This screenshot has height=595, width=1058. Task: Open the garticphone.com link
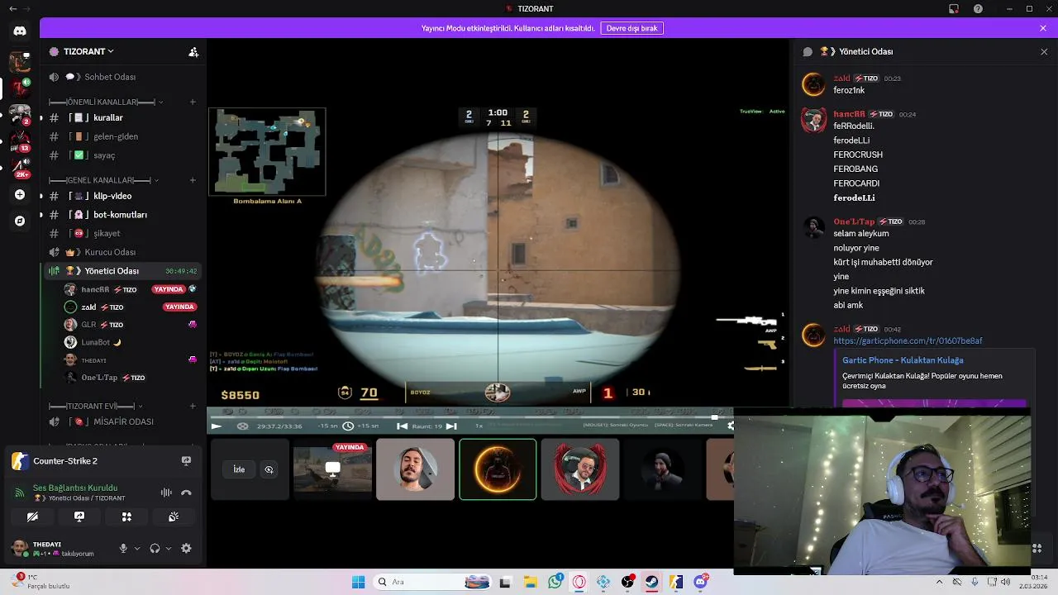(908, 340)
